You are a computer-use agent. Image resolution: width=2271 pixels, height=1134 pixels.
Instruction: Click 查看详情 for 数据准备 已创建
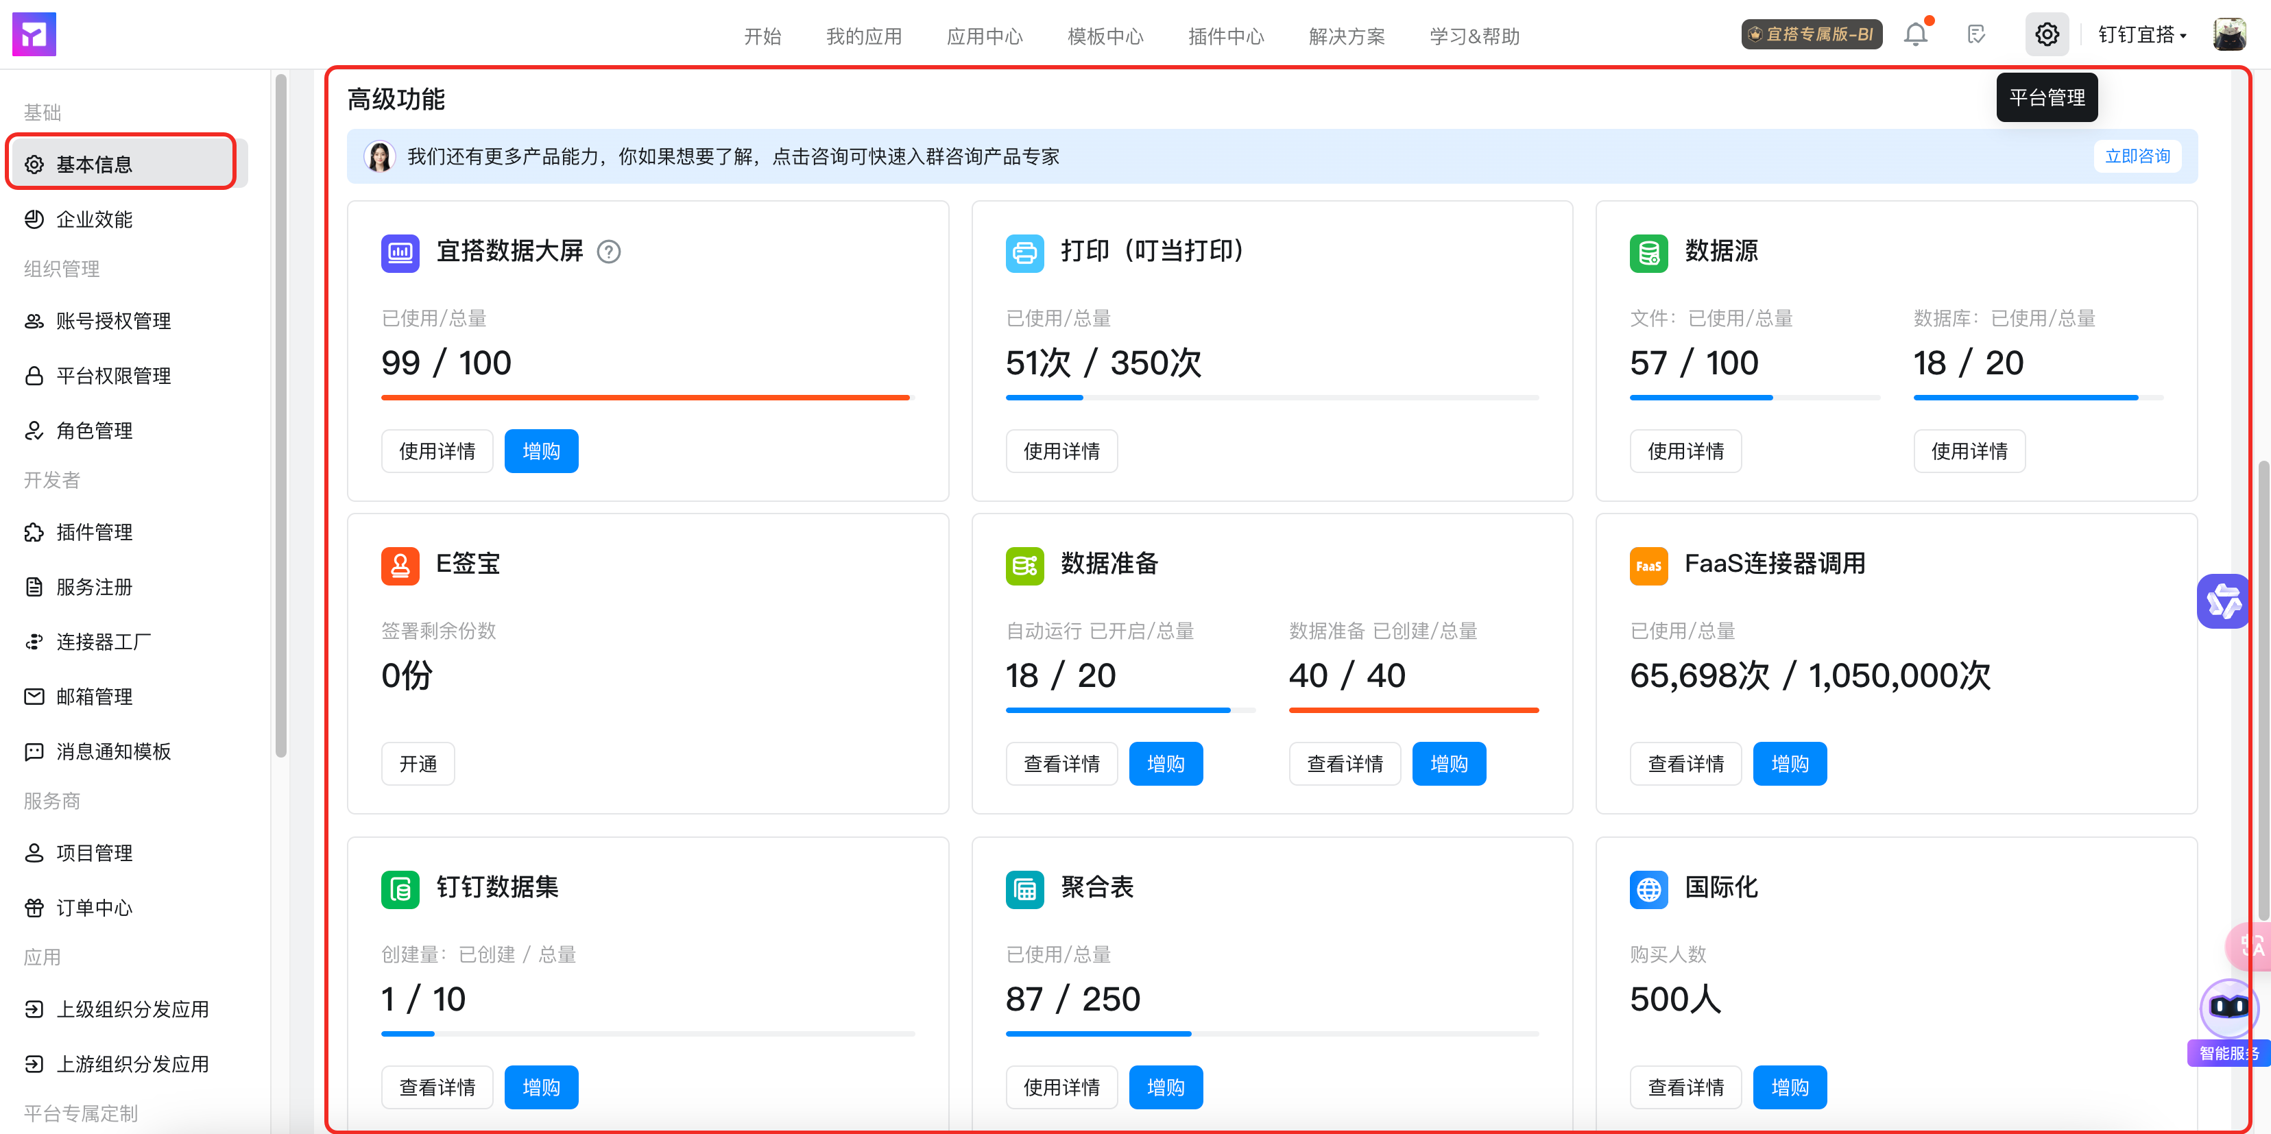1345,764
